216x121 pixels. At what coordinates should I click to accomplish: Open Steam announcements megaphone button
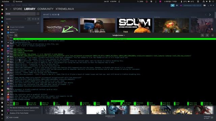[172, 5]
